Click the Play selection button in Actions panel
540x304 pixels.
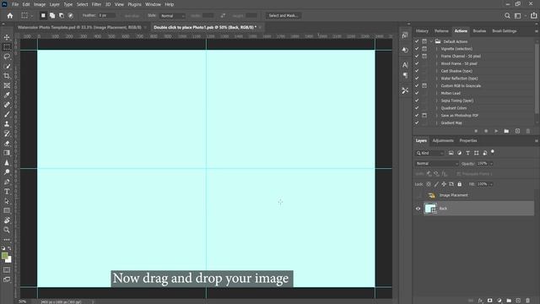pos(496,131)
